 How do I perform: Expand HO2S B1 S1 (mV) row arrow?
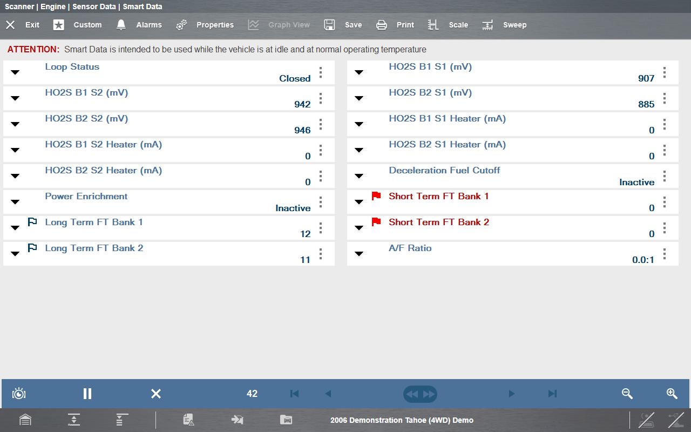click(359, 72)
